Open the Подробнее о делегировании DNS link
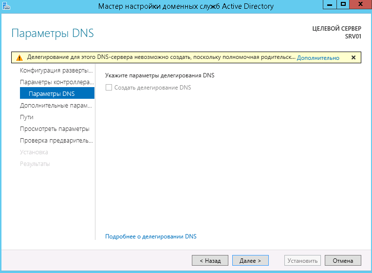Image resolution: width=372 pixels, height=273 pixels. point(150,237)
